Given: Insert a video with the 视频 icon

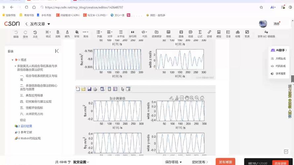Looking at the screenshot, I should tap(190, 34).
